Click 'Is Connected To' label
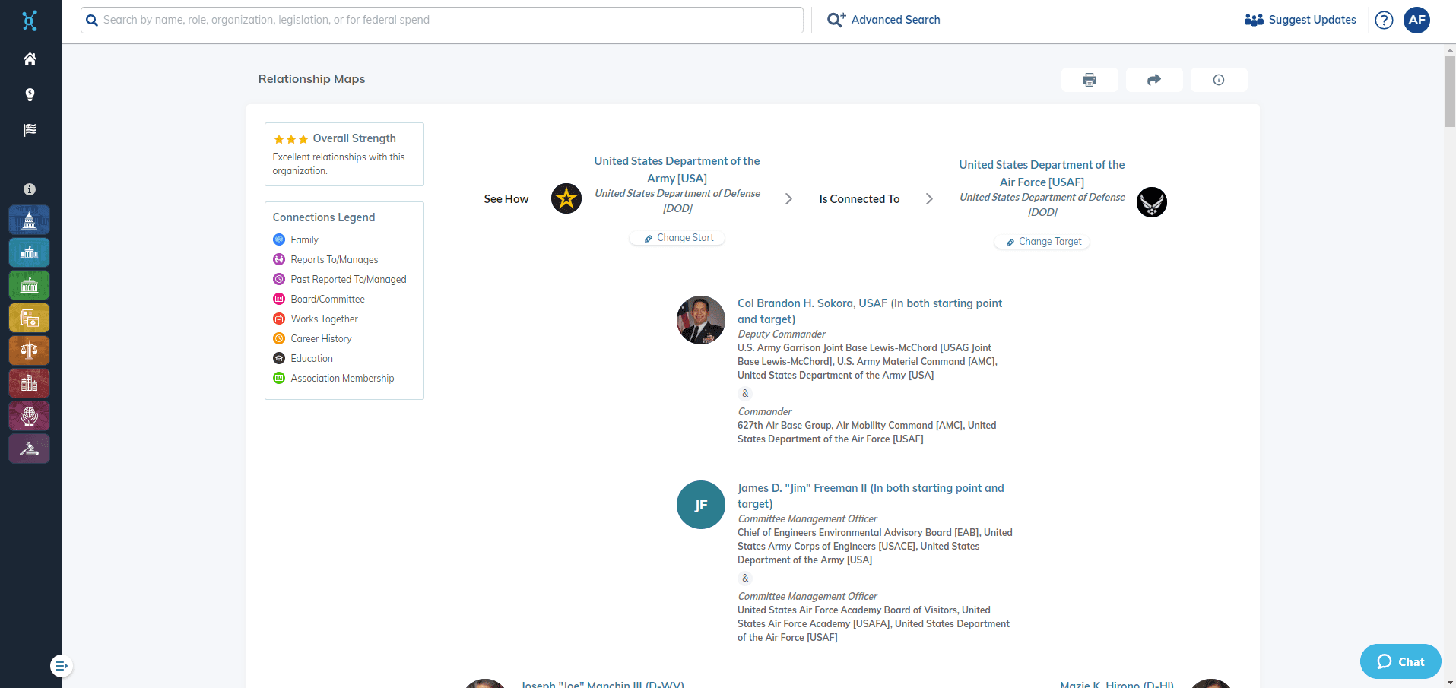The height and width of the screenshot is (688, 1456). (x=859, y=199)
